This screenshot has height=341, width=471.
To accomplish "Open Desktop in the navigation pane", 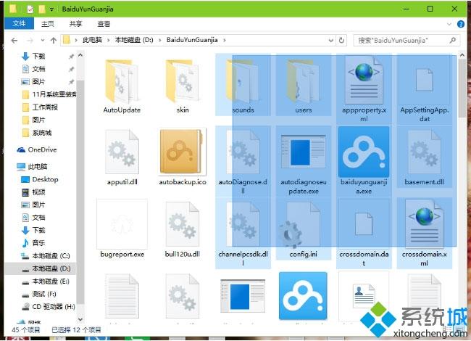I will [40, 179].
